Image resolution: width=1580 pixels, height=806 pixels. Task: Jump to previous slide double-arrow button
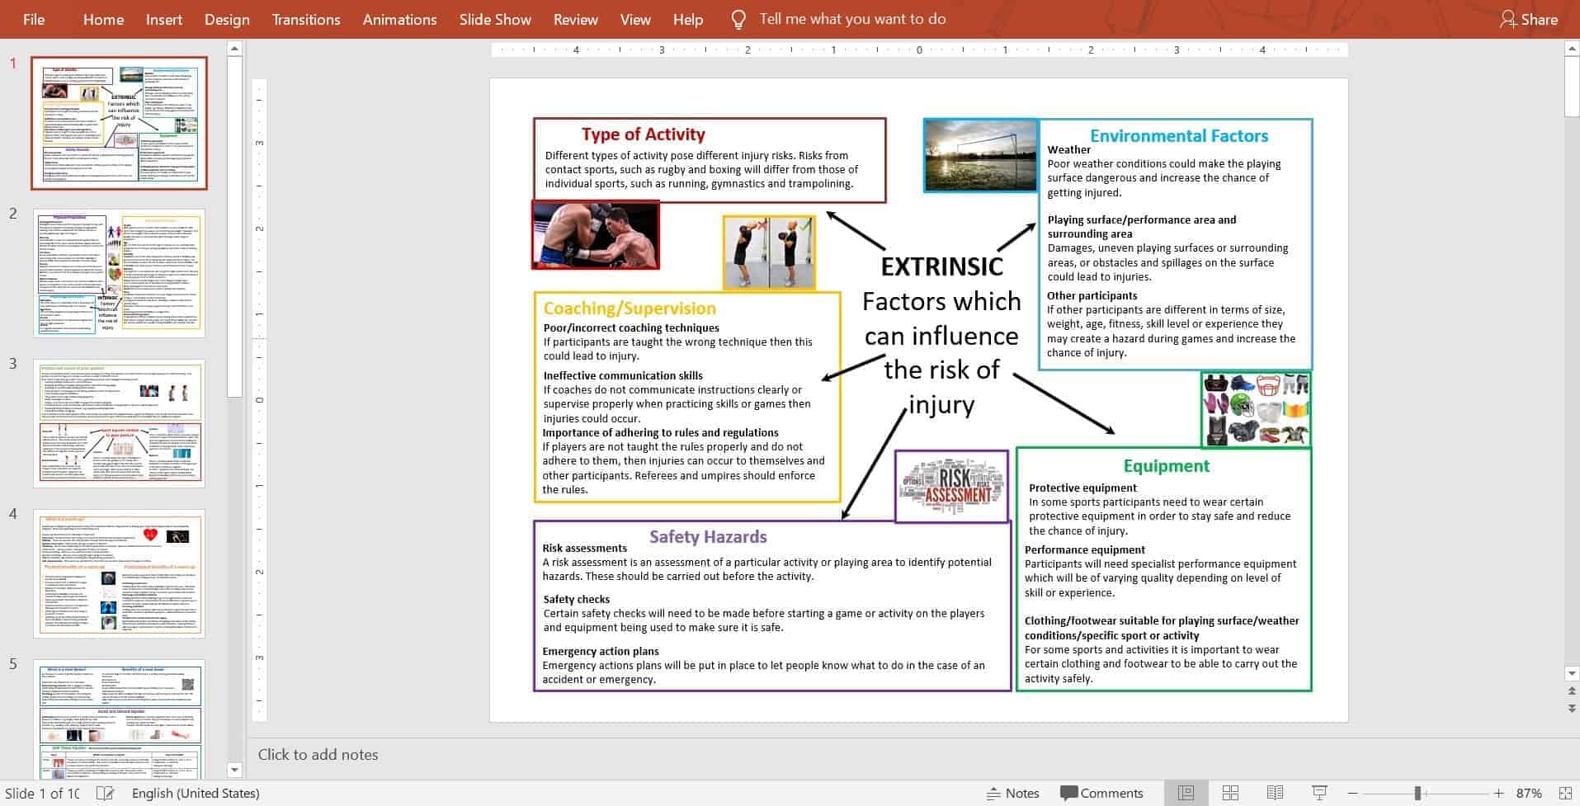point(1572,691)
